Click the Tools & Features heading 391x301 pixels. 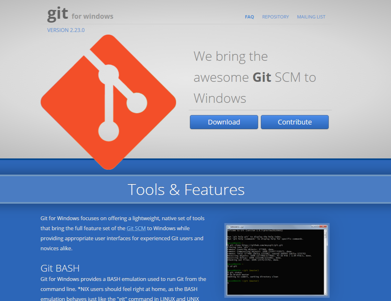tap(186, 189)
